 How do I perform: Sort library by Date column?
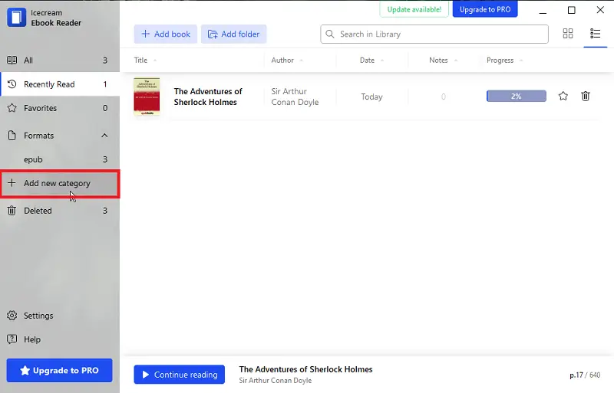[x=371, y=61]
